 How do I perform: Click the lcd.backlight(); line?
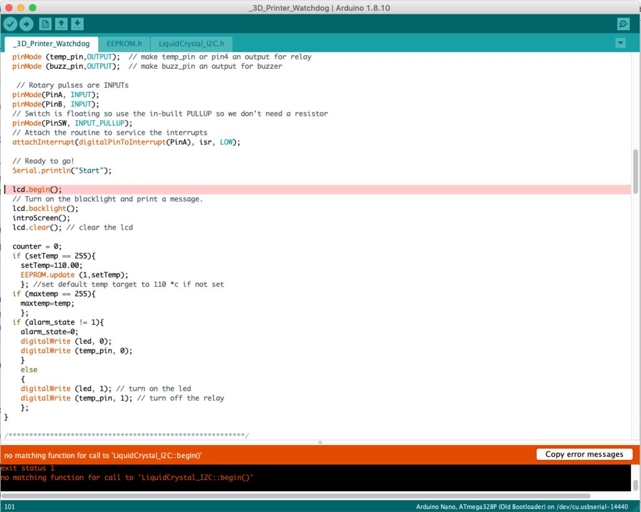pos(45,208)
